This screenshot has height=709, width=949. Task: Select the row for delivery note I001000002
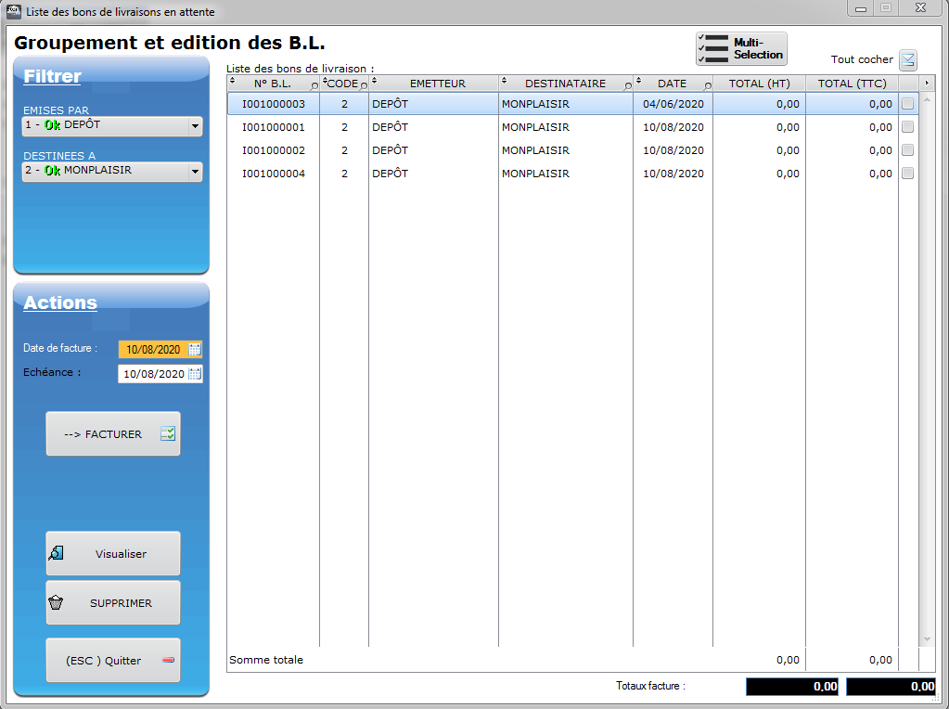click(x=274, y=150)
